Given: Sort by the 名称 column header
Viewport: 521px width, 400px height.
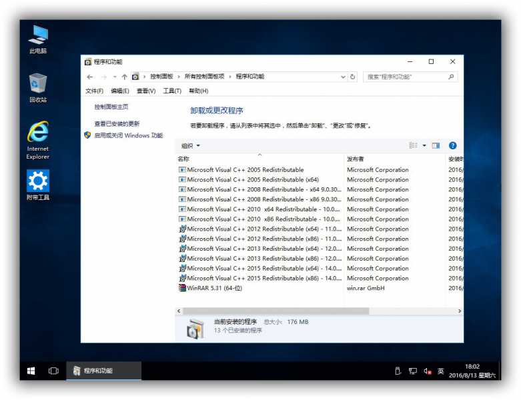Looking at the screenshot, I should [259, 159].
